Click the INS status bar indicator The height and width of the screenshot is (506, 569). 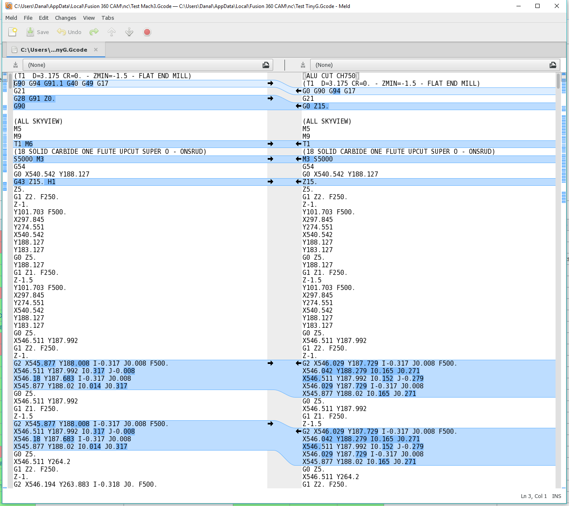coord(557,496)
